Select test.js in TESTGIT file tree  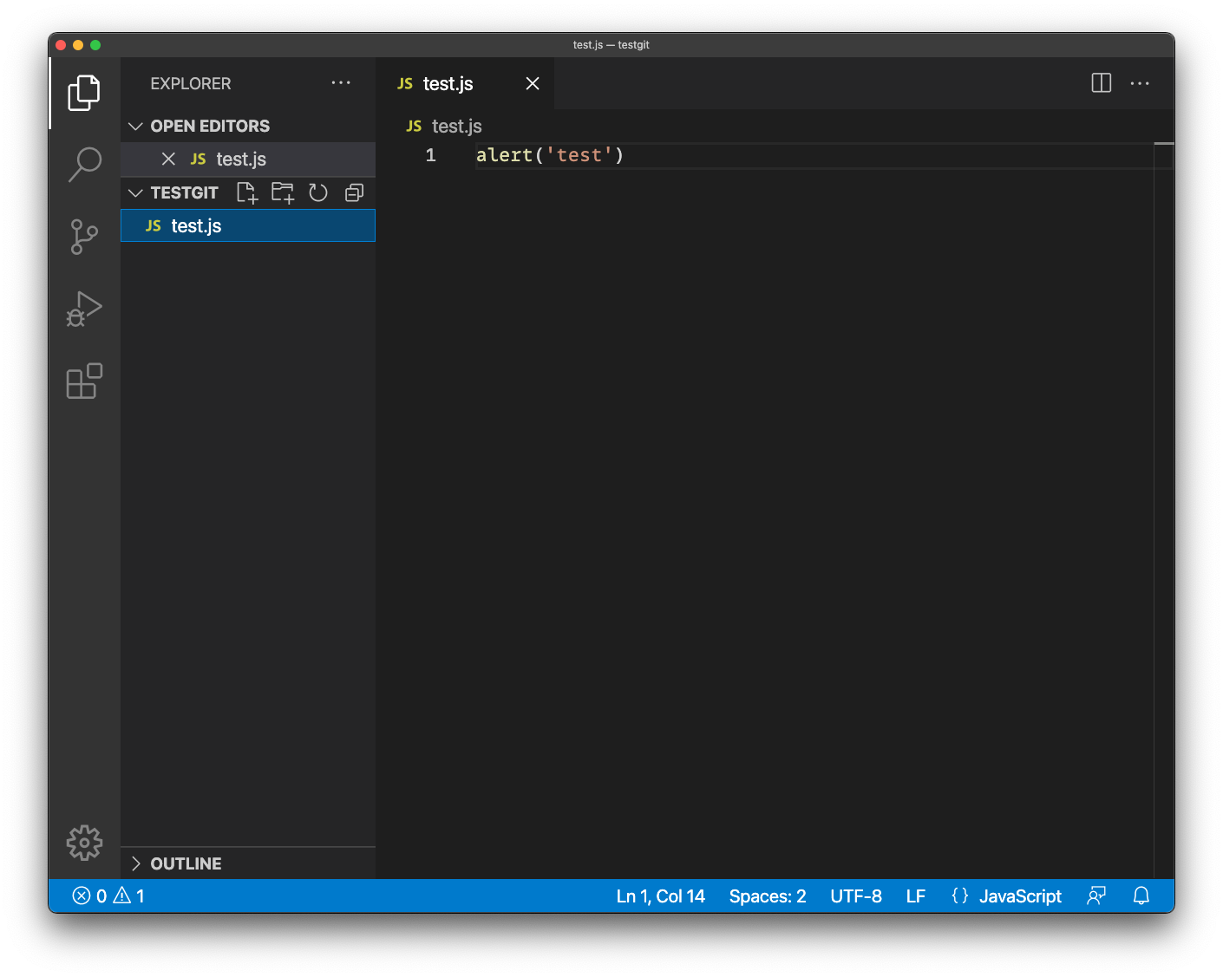click(x=197, y=226)
